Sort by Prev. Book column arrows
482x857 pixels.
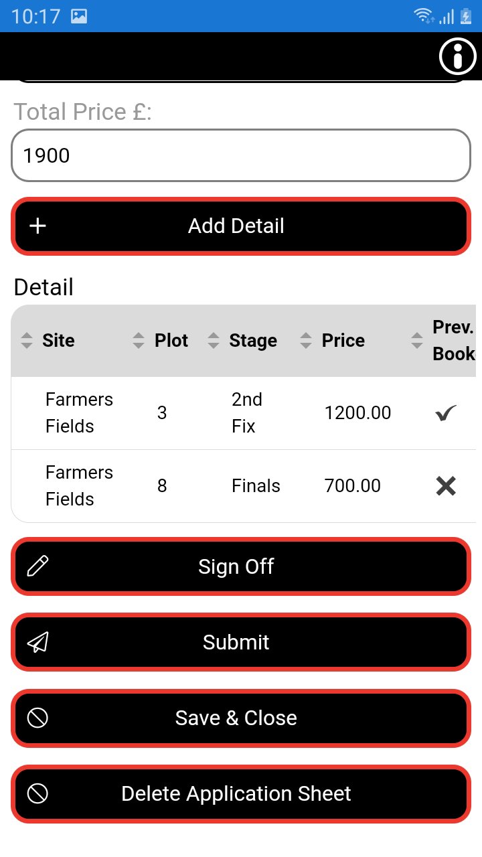click(x=417, y=340)
